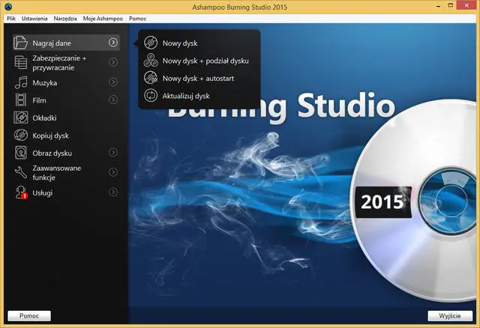Click the Usługi icon with notification badge
The image size is (480, 328).
21,192
